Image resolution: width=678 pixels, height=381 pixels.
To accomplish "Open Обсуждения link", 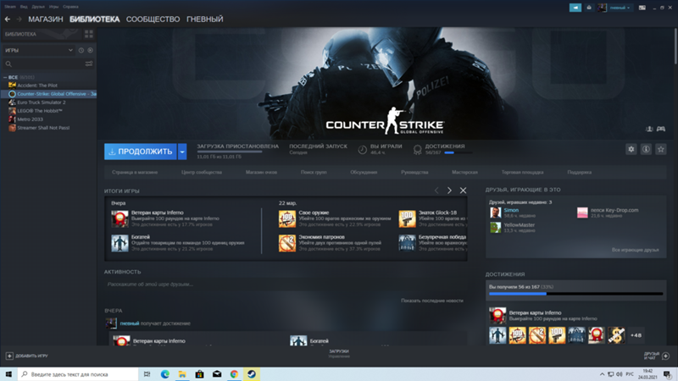I will click(x=364, y=172).
